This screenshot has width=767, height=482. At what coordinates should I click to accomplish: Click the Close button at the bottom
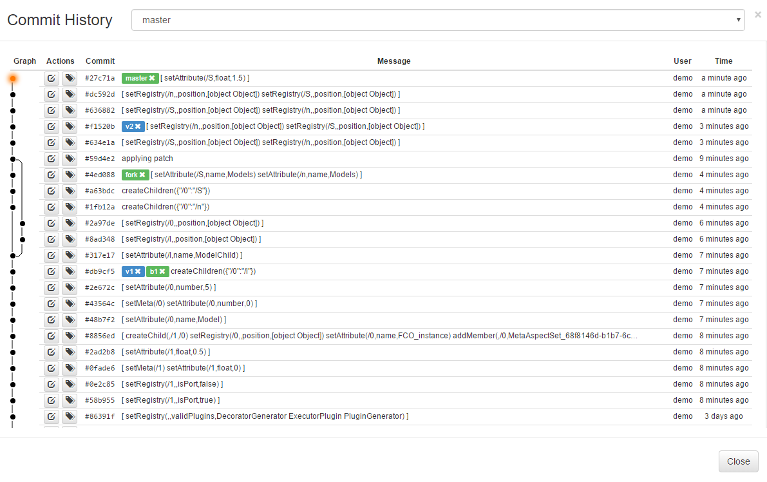point(738,461)
